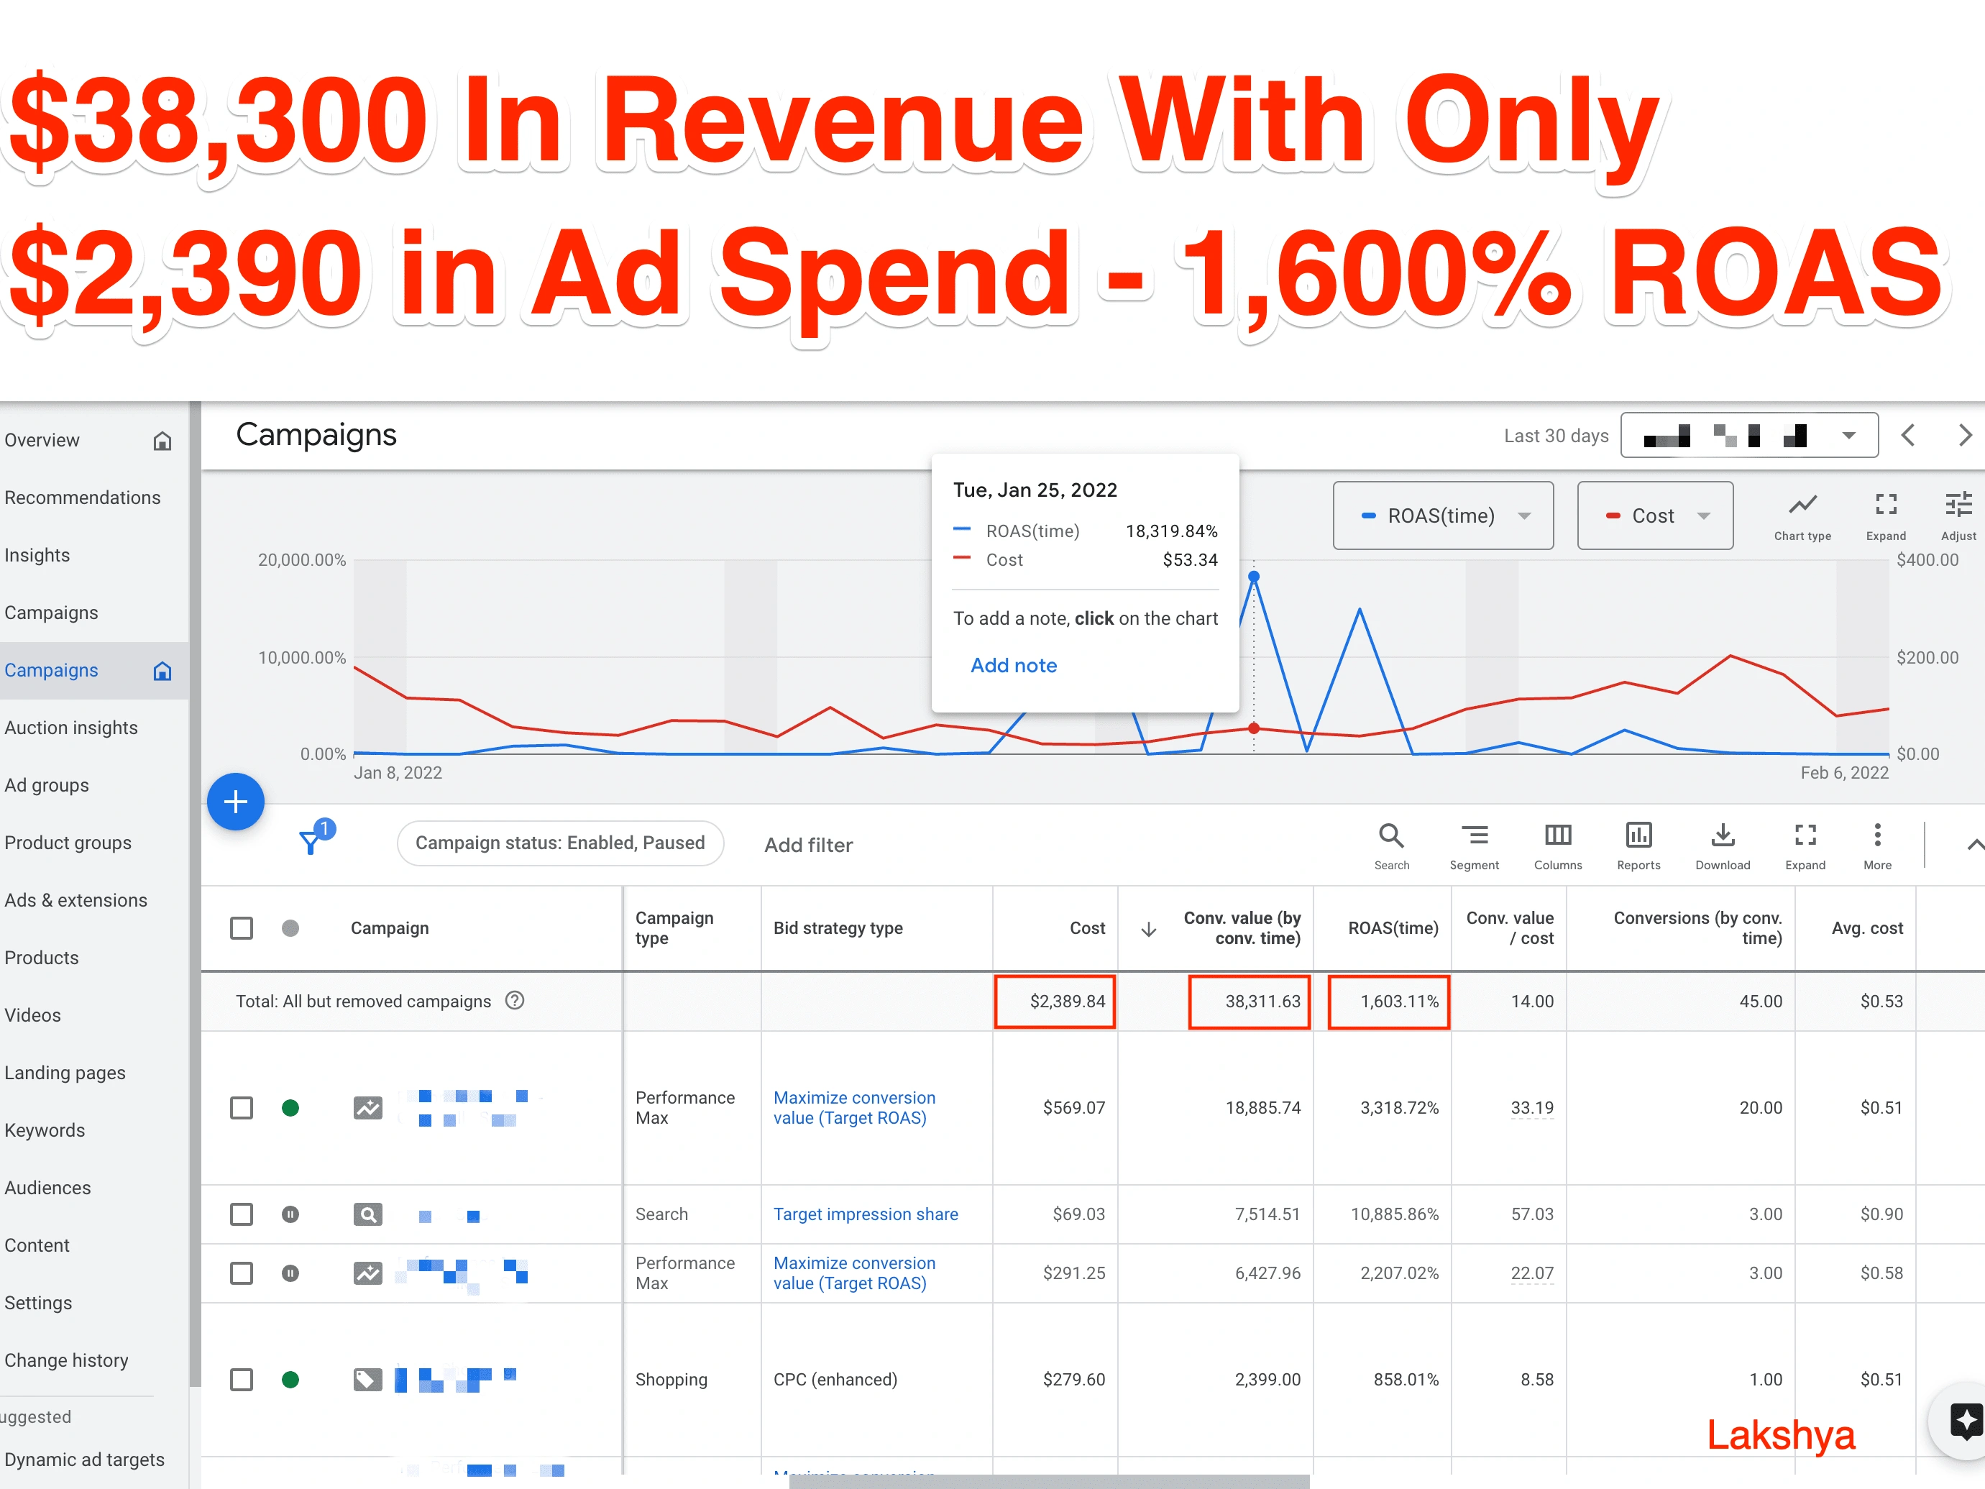This screenshot has width=1985, height=1489.
Task: Click the status header circle icon
Action: click(290, 928)
